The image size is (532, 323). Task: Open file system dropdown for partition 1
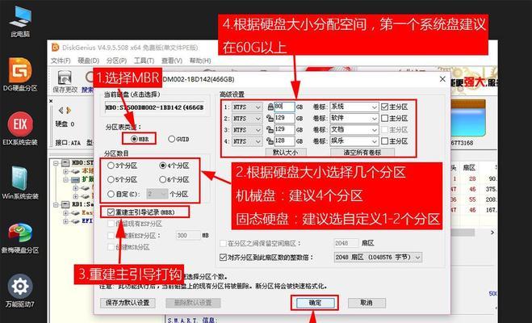tap(247, 107)
